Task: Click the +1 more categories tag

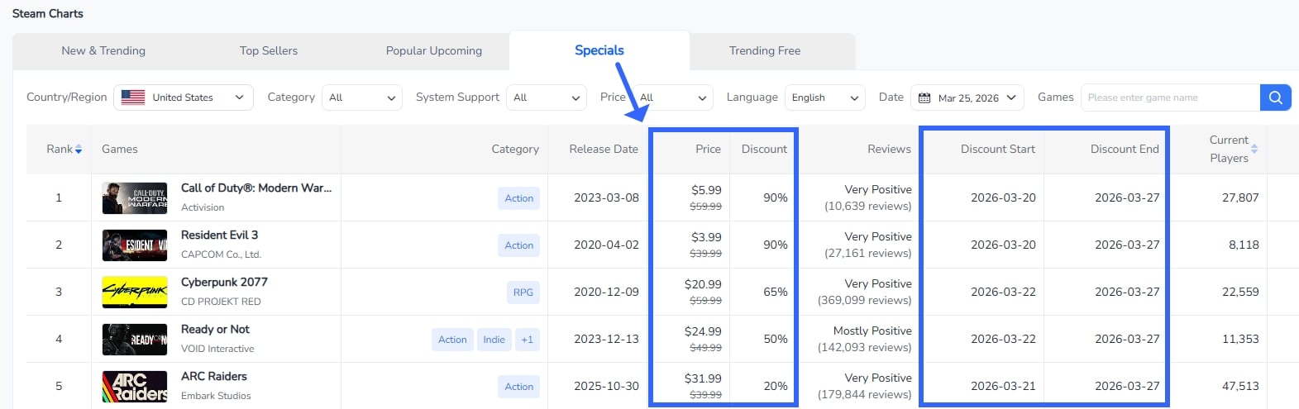Action: pos(527,340)
